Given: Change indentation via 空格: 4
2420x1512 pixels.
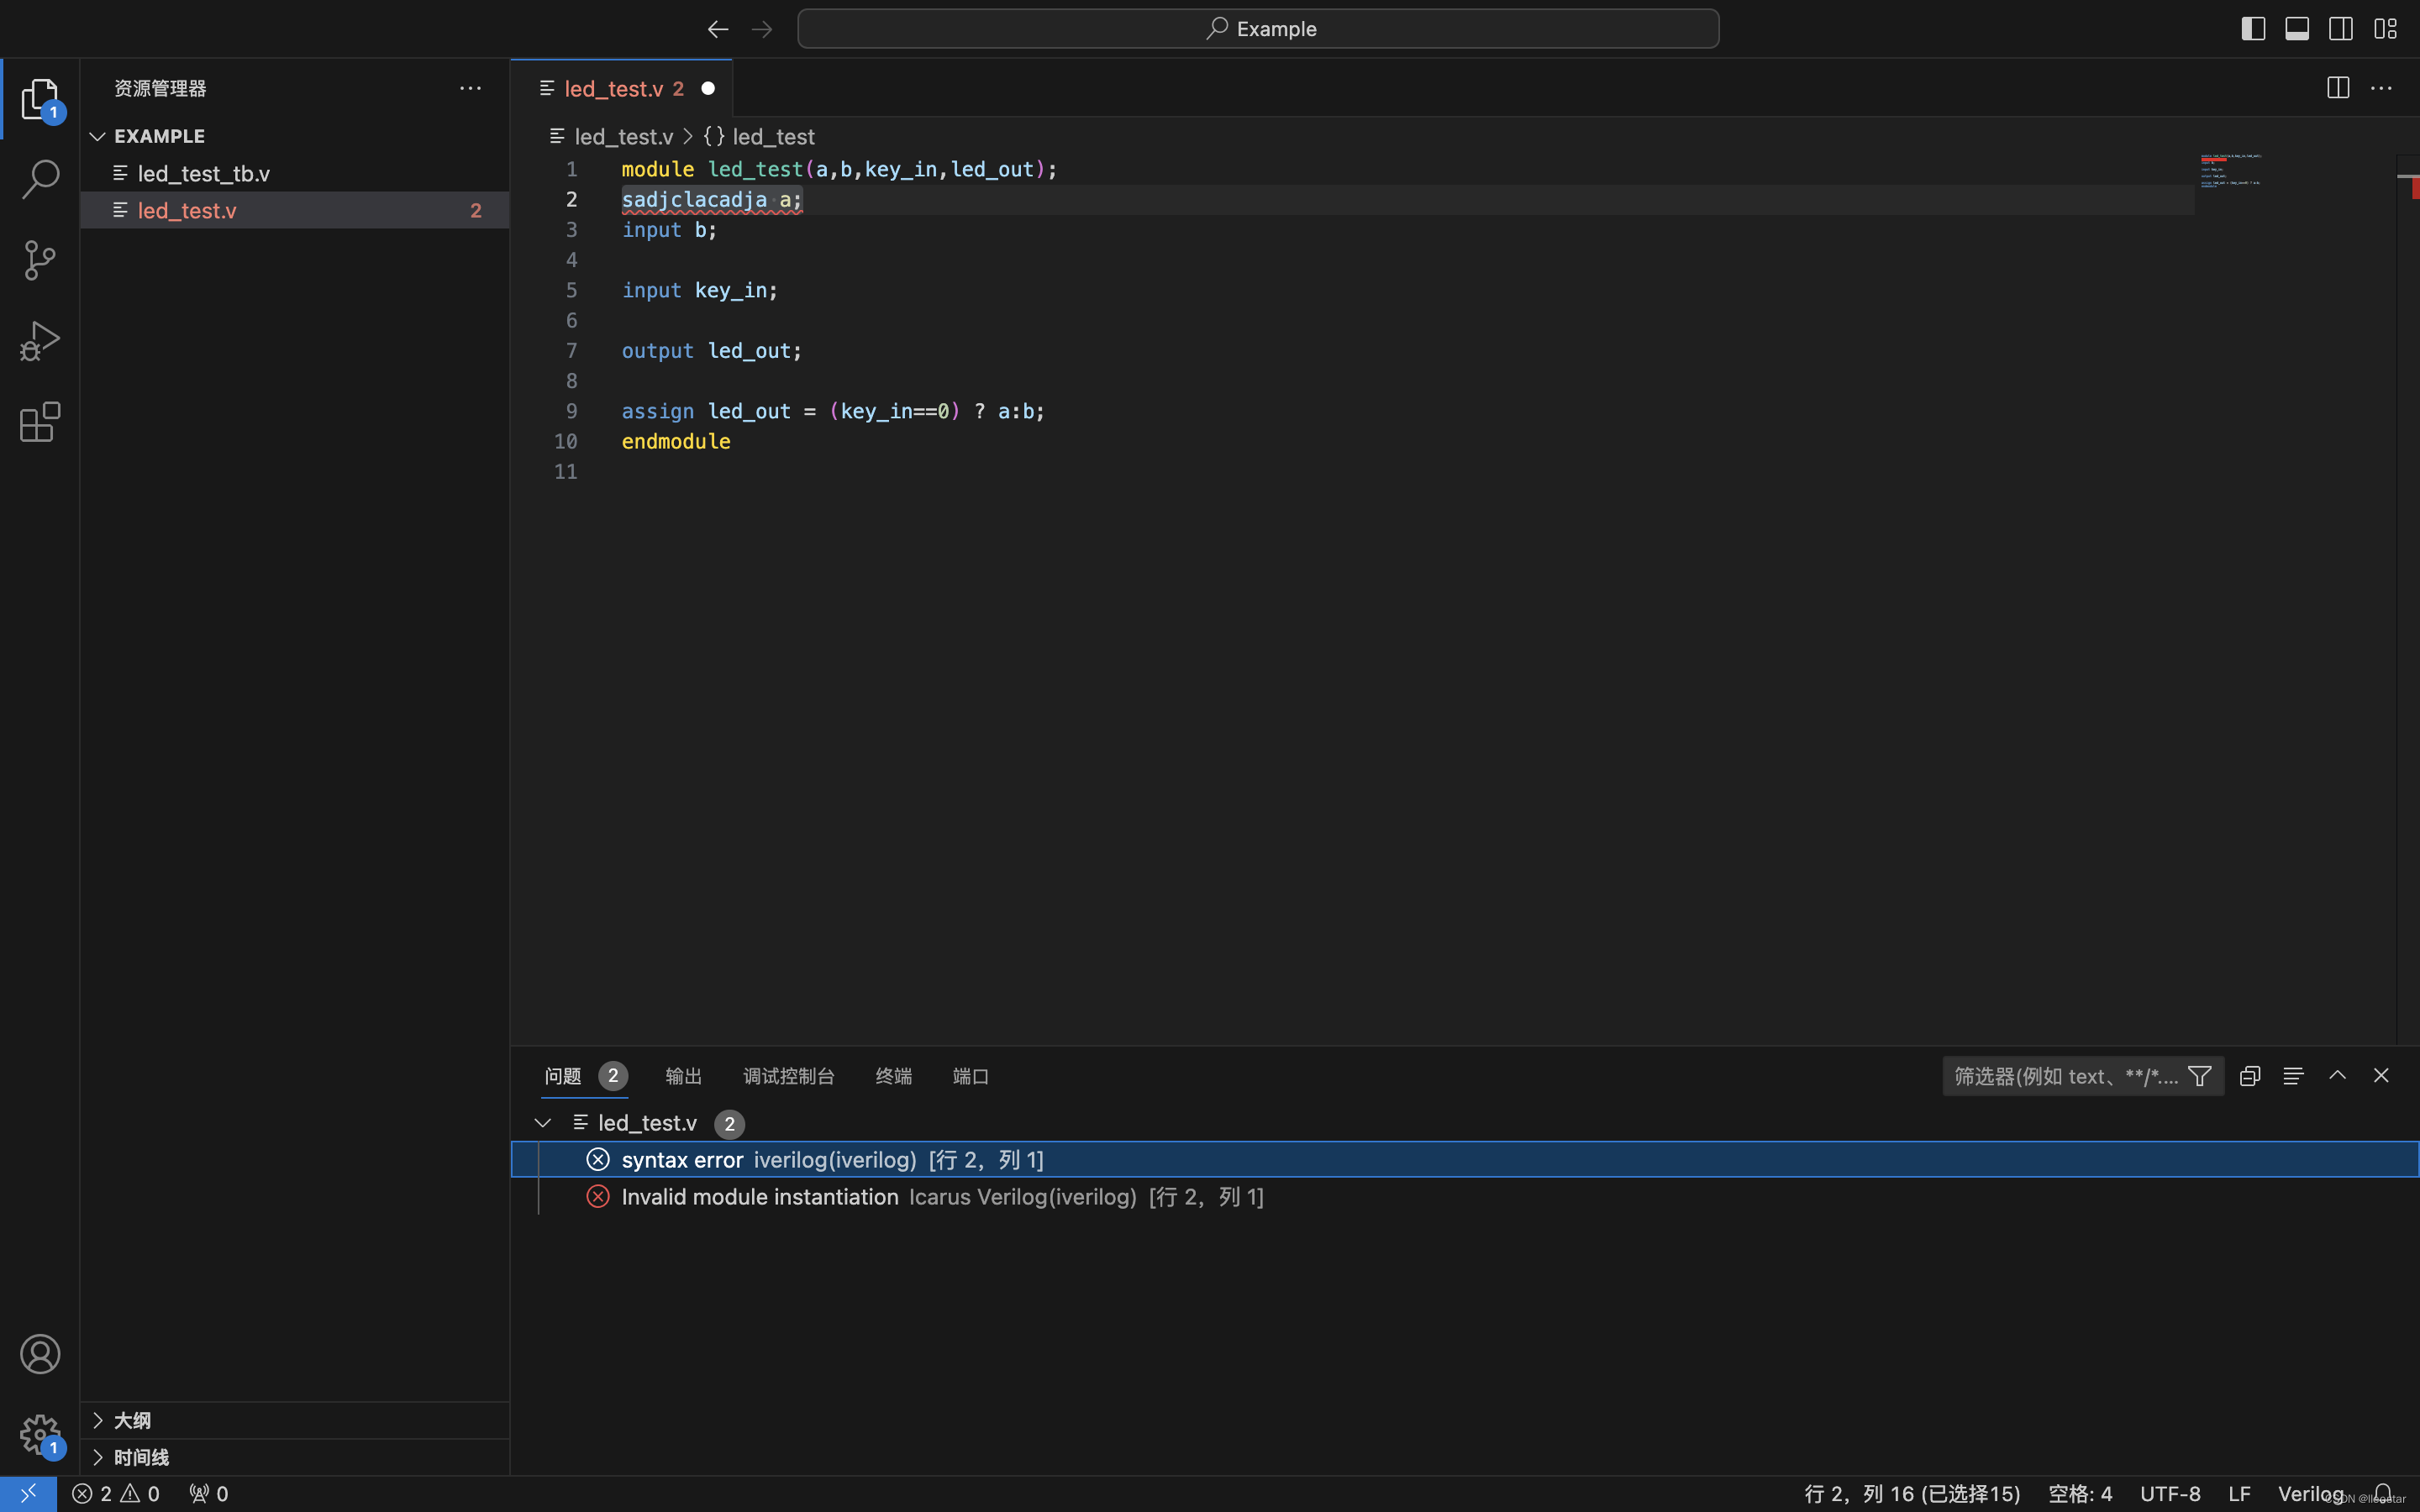Looking at the screenshot, I should [x=2080, y=1494].
